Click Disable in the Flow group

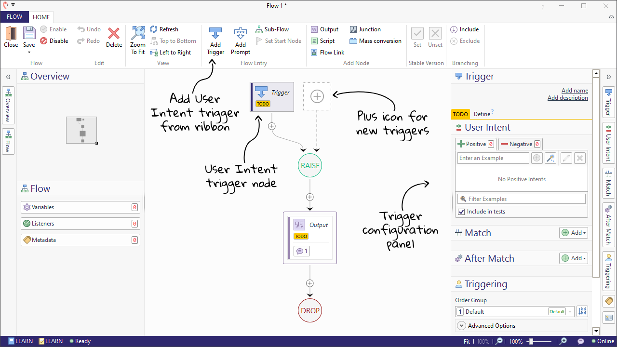(54, 41)
